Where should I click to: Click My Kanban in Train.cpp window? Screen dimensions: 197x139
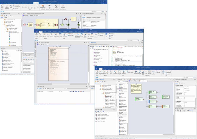pos(101,34)
